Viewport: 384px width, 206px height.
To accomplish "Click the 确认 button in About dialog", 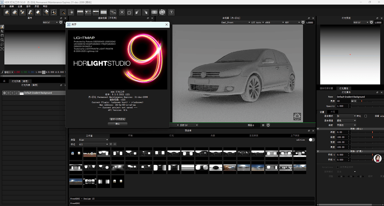I will 118,124.
